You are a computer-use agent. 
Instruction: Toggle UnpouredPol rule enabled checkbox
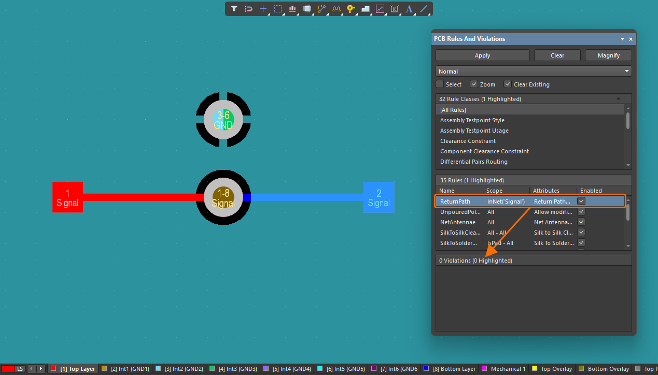(x=582, y=212)
